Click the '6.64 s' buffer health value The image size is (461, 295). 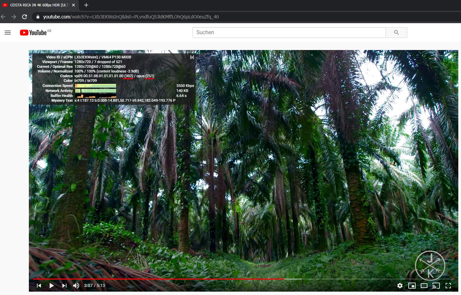pos(182,96)
